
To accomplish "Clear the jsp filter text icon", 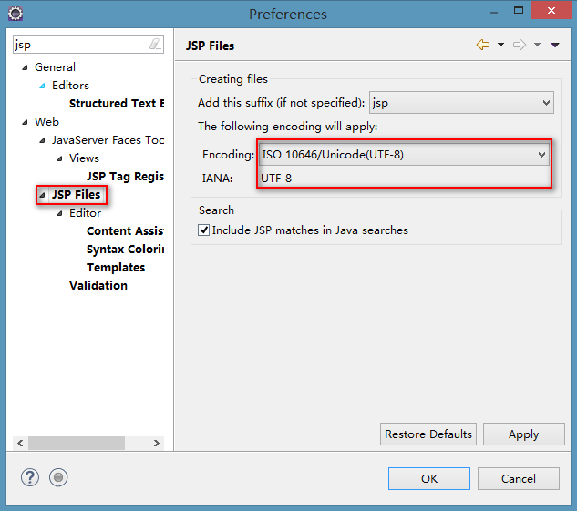I will coord(155,44).
